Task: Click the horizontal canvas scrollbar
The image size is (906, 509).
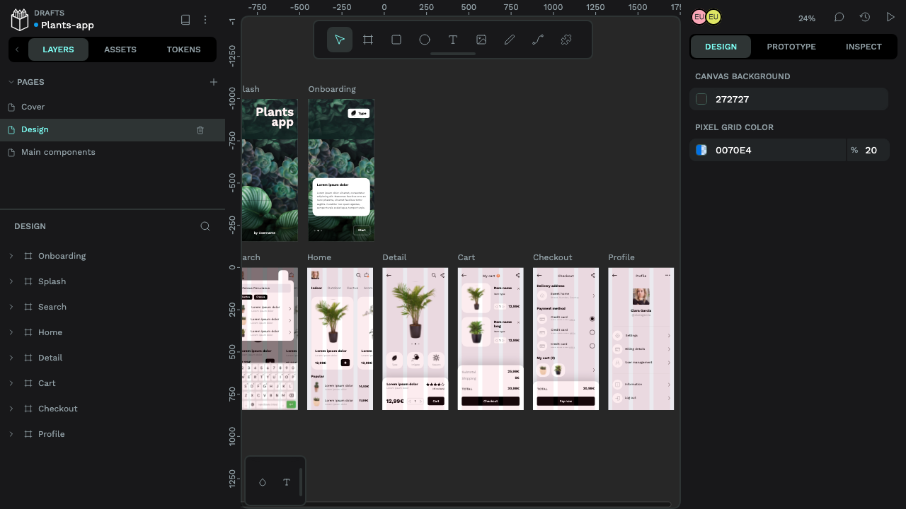Action: [457, 504]
